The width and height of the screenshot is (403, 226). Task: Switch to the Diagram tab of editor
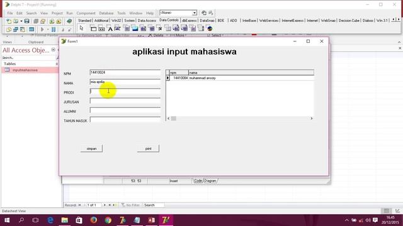click(x=210, y=181)
